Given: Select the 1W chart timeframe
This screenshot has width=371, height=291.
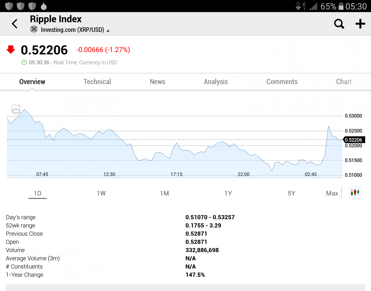Looking at the screenshot, I should tap(101, 193).
